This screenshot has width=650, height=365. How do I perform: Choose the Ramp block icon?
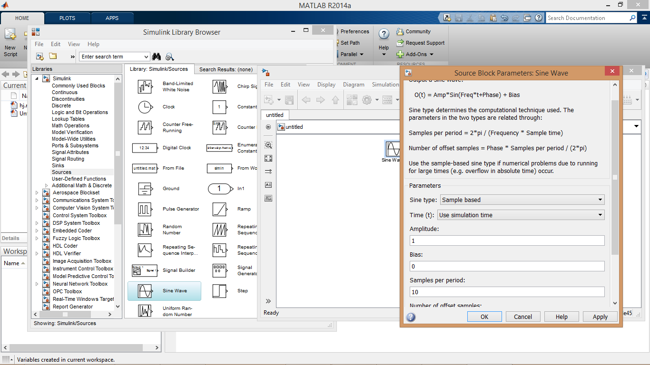point(219,209)
